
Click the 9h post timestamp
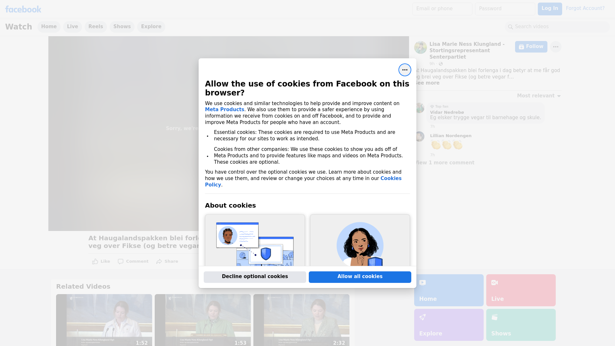(432, 64)
